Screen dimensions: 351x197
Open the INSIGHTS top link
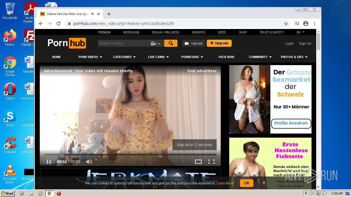(x=199, y=32)
